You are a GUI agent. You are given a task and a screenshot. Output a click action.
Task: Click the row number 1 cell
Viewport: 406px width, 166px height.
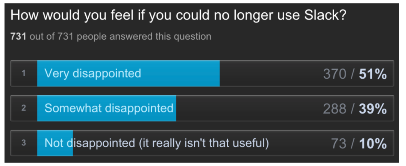(24, 73)
